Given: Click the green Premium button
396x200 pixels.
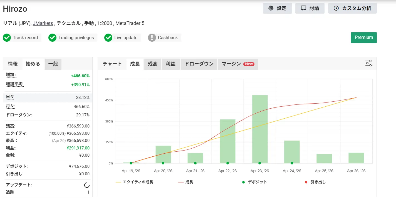Looking at the screenshot, I should tap(363, 37).
